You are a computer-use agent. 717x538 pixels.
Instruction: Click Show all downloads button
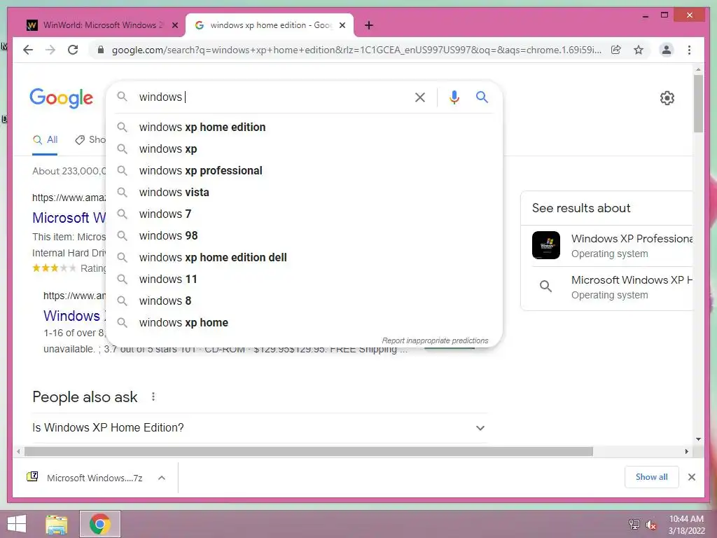click(651, 477)
